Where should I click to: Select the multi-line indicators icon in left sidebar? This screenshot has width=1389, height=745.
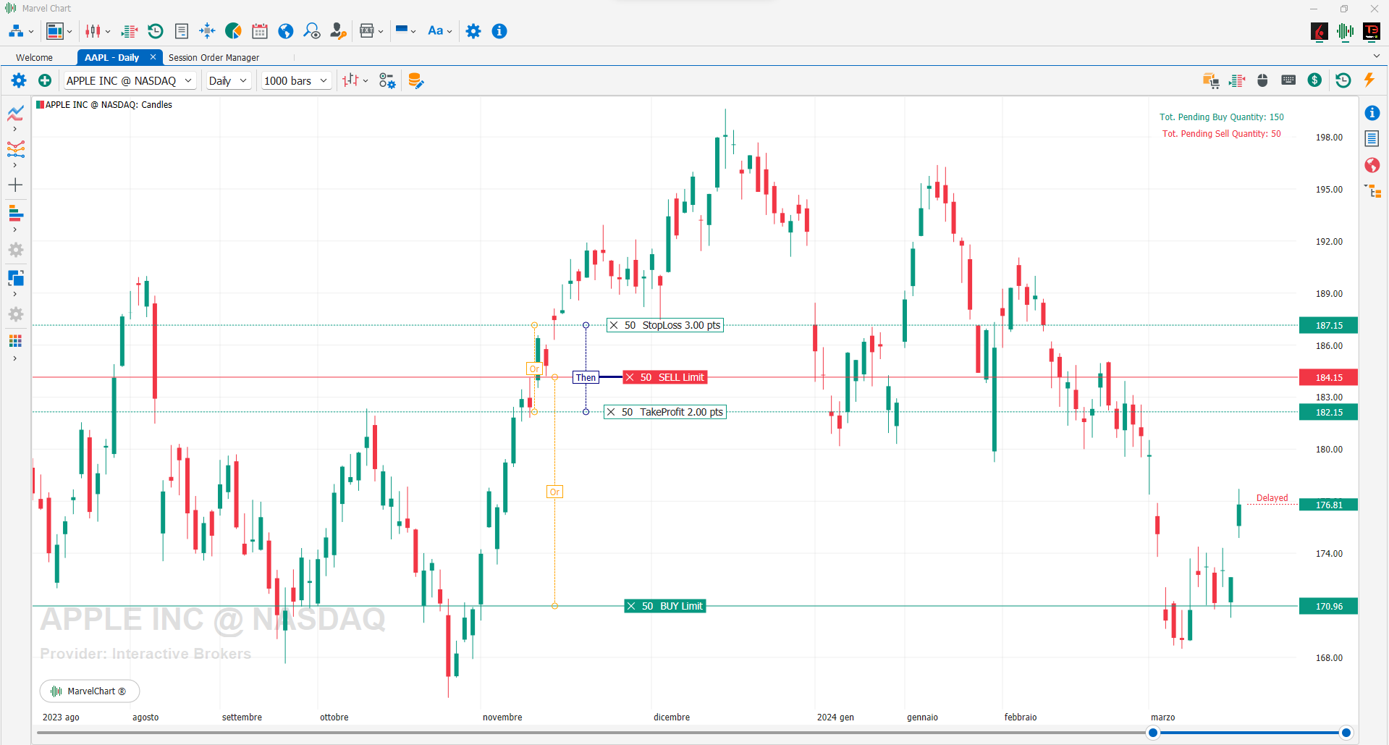(x=16, y=149)
